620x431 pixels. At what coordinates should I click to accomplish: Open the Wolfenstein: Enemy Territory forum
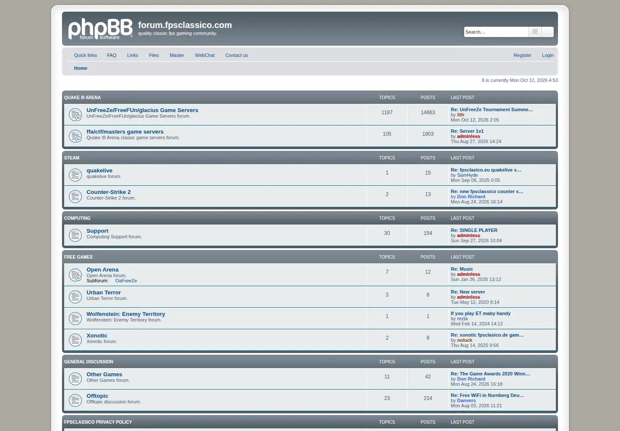pyautogui.click(x=126, y=314)
